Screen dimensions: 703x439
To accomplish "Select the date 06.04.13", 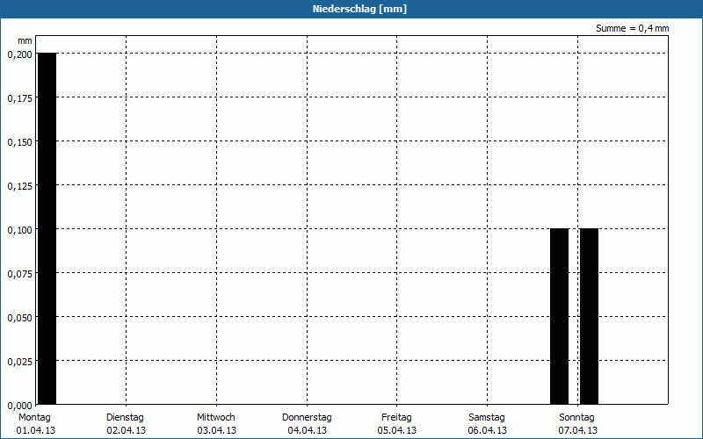I will (488, 430).
